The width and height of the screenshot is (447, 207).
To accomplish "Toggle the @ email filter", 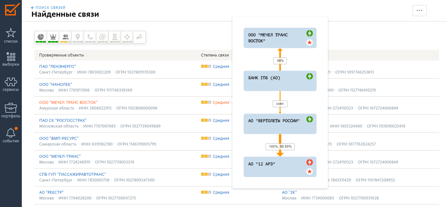I will point(102,37).
